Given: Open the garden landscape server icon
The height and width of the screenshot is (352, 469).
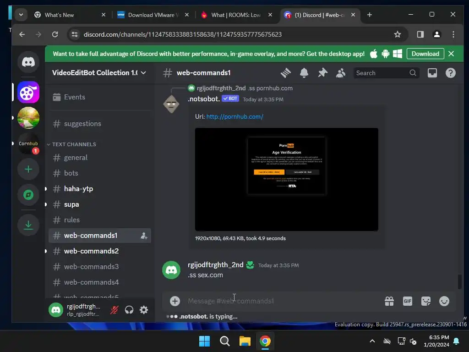Looking at the screenshot, I should (x=28, y=118).
